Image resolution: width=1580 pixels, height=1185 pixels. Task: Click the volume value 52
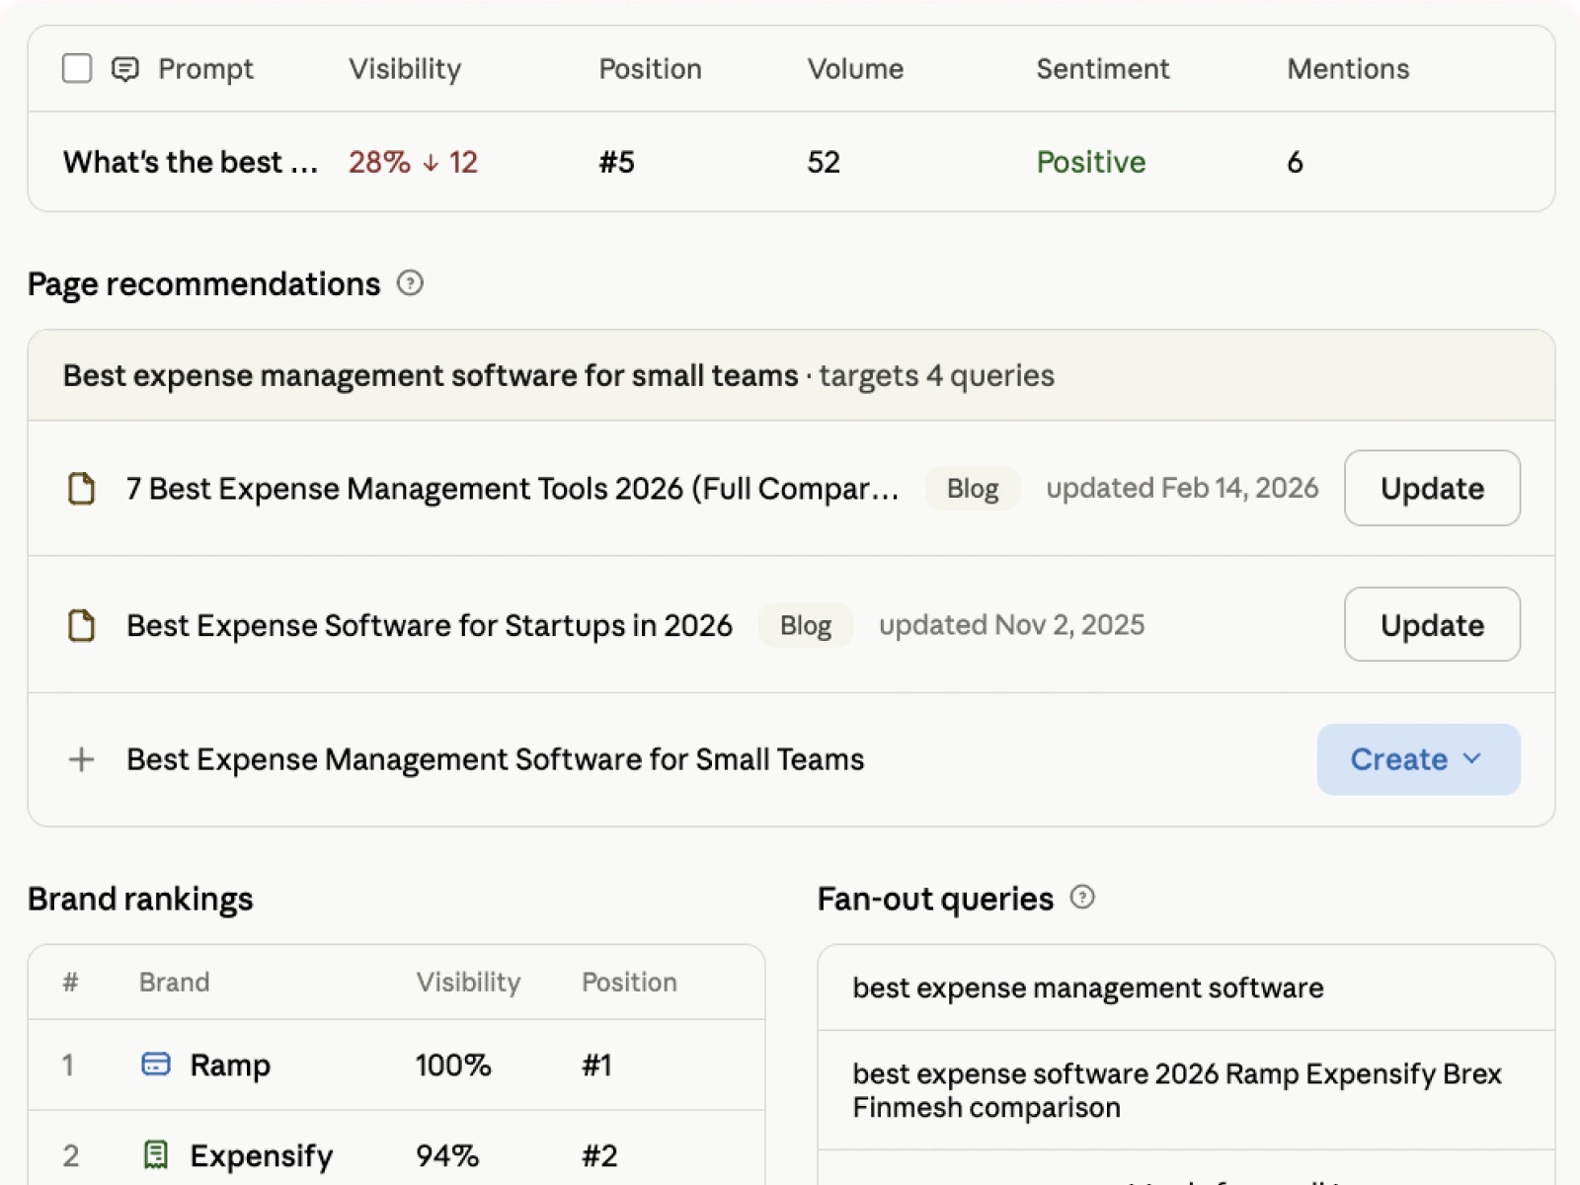point(824,162)
